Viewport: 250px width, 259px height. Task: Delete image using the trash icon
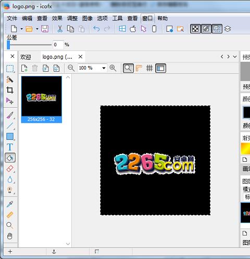35,68
